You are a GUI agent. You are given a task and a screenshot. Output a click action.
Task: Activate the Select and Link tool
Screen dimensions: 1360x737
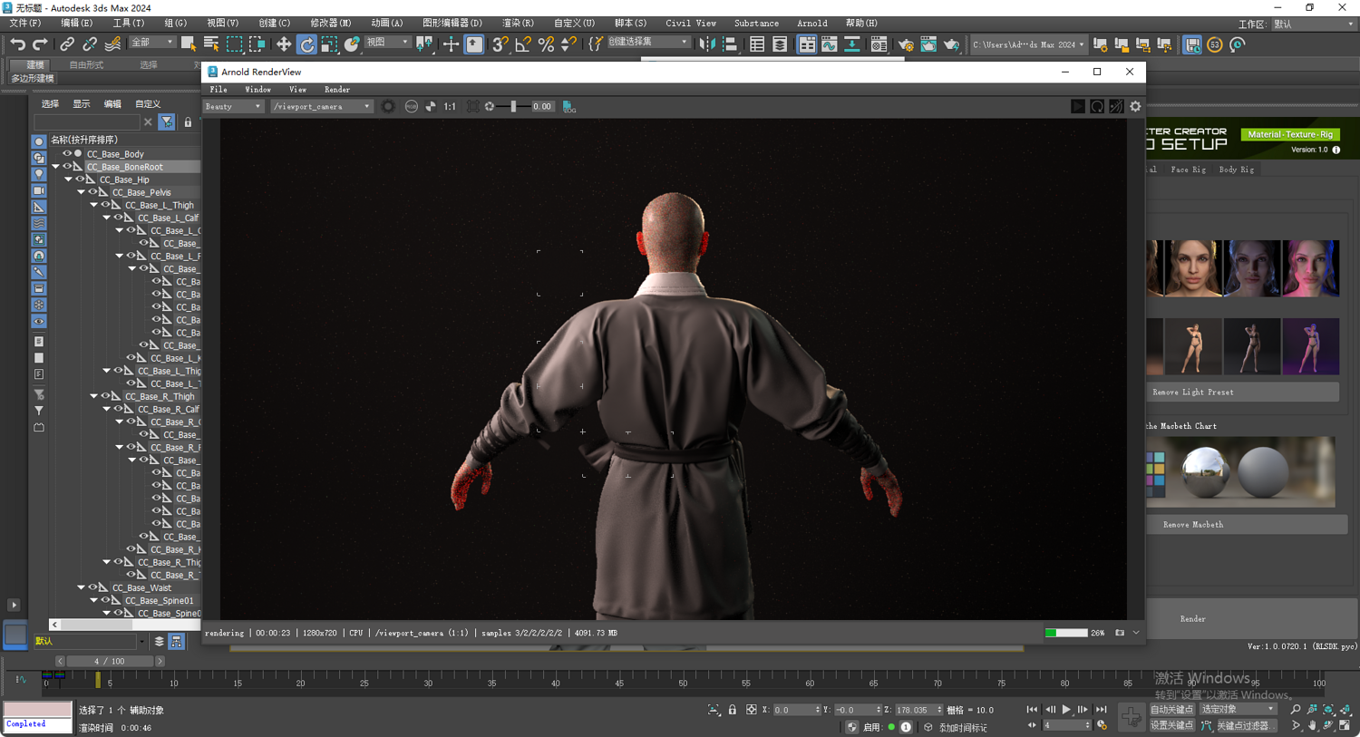[x=67, y=44]
